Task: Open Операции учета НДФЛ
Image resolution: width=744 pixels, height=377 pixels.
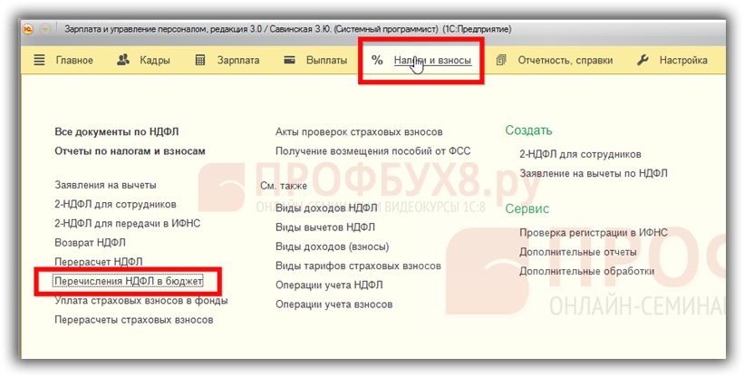Action: pos(329,285)
